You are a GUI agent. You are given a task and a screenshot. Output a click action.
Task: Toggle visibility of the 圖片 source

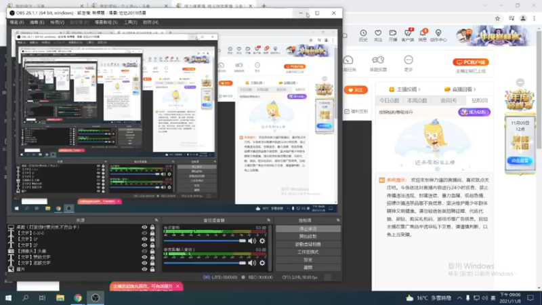[144, 269]
